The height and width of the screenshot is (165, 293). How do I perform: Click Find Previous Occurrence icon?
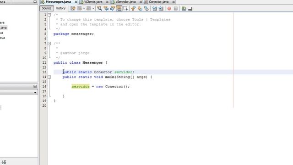(x=106, y=8)
